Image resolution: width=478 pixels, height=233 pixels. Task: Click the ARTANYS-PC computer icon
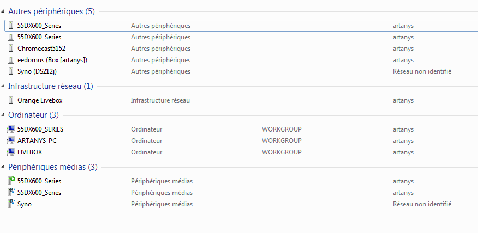(11, 141)
